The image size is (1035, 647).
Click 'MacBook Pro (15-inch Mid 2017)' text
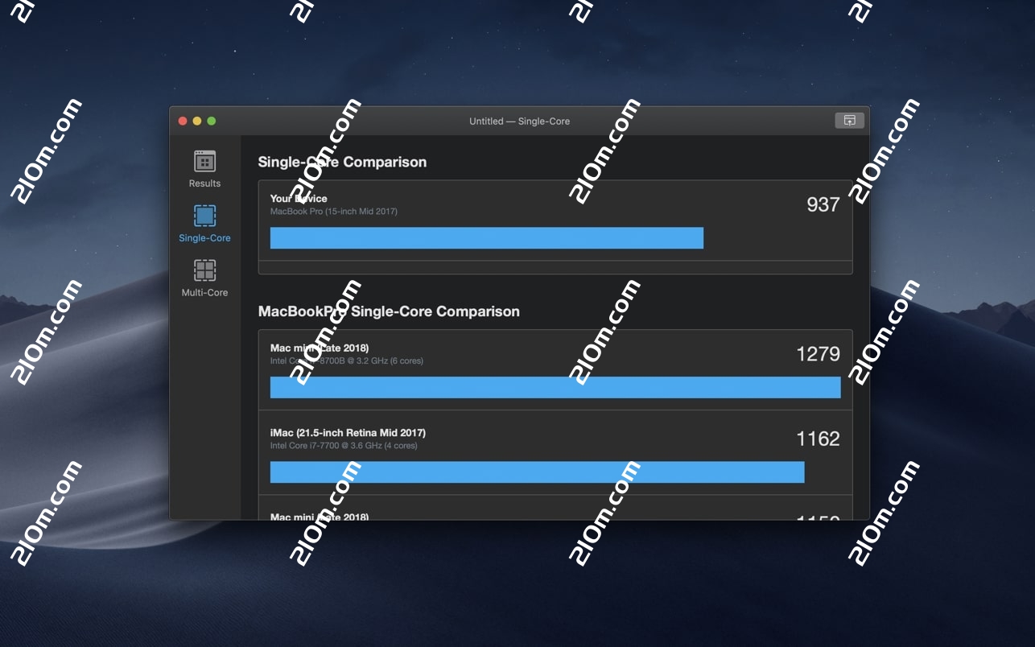coord(334,212)
